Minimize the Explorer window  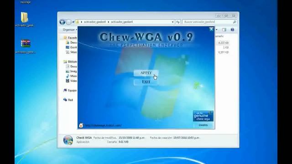219,16
